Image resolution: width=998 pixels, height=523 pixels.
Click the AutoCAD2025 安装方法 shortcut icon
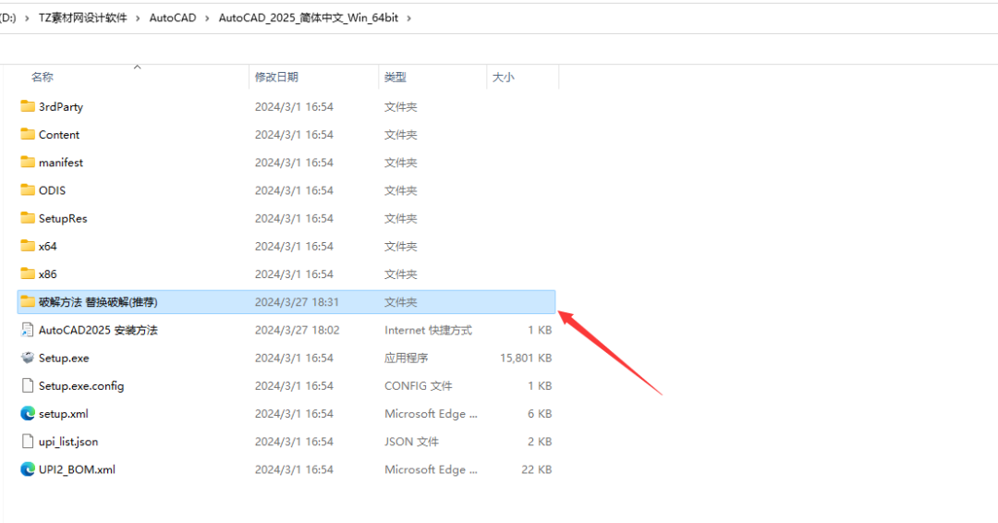pyautogui.click(x=28, y=330)
